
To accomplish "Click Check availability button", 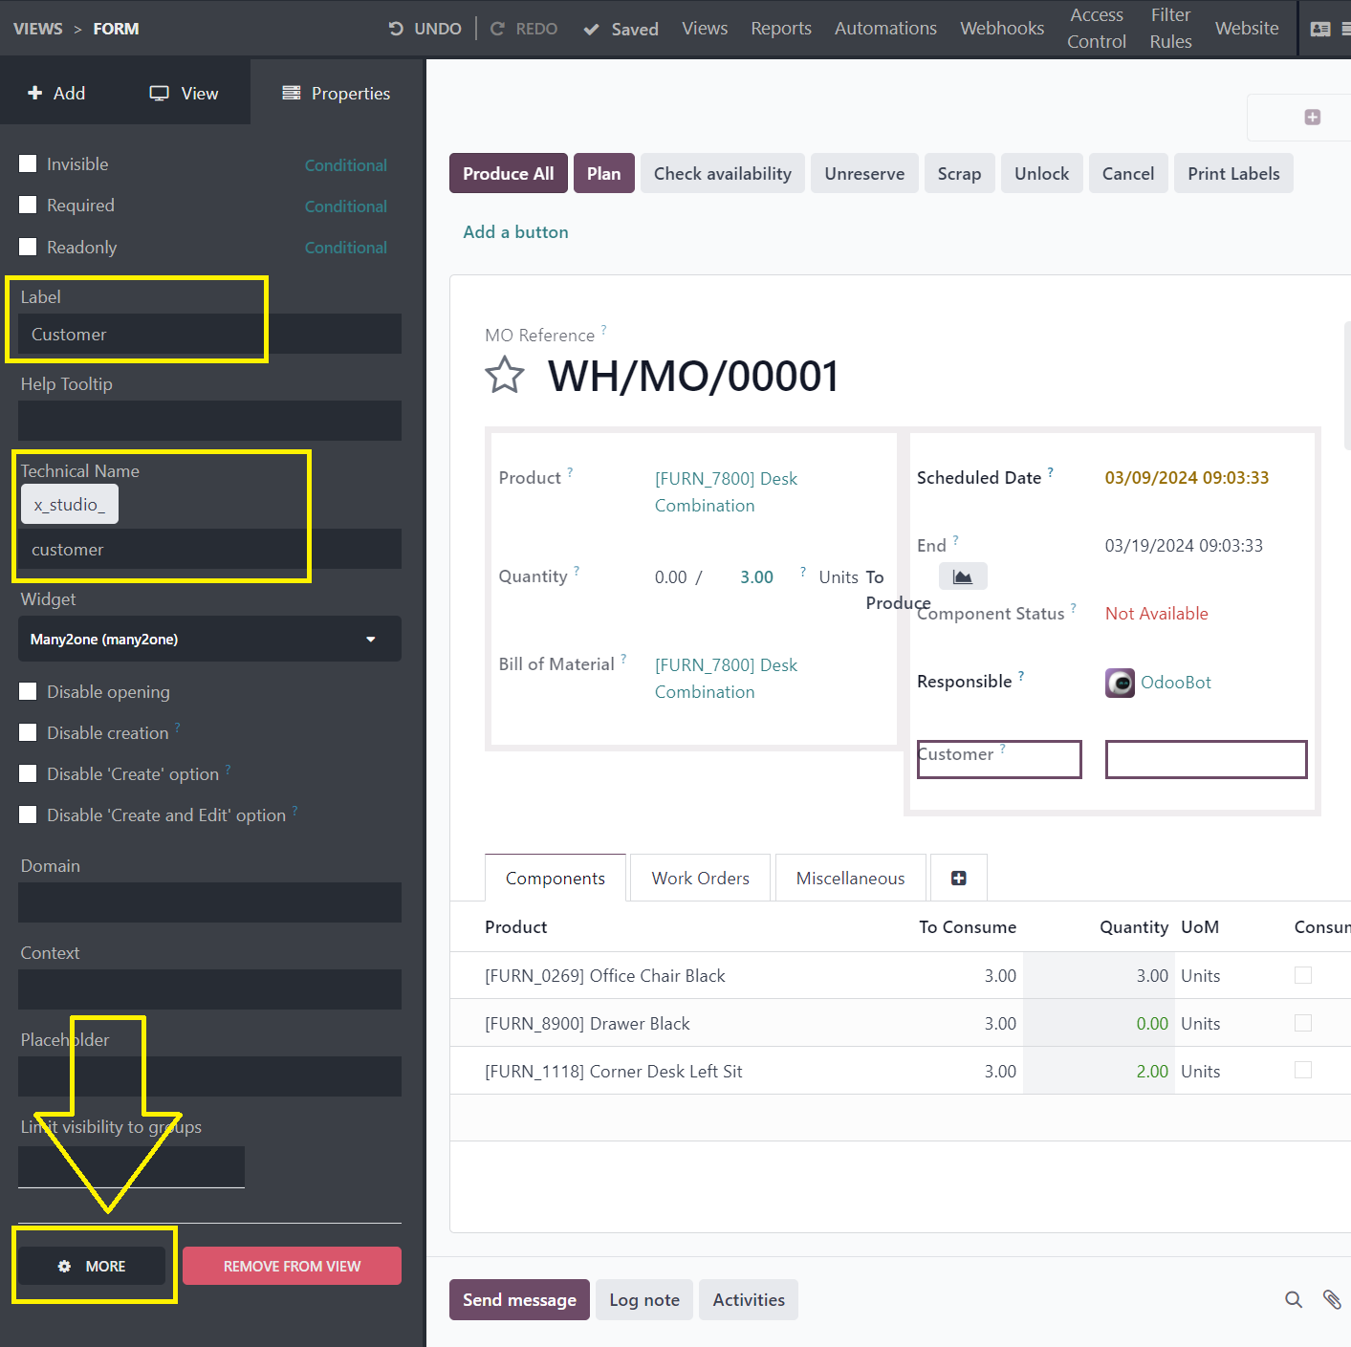I will (x=723, y=173).
